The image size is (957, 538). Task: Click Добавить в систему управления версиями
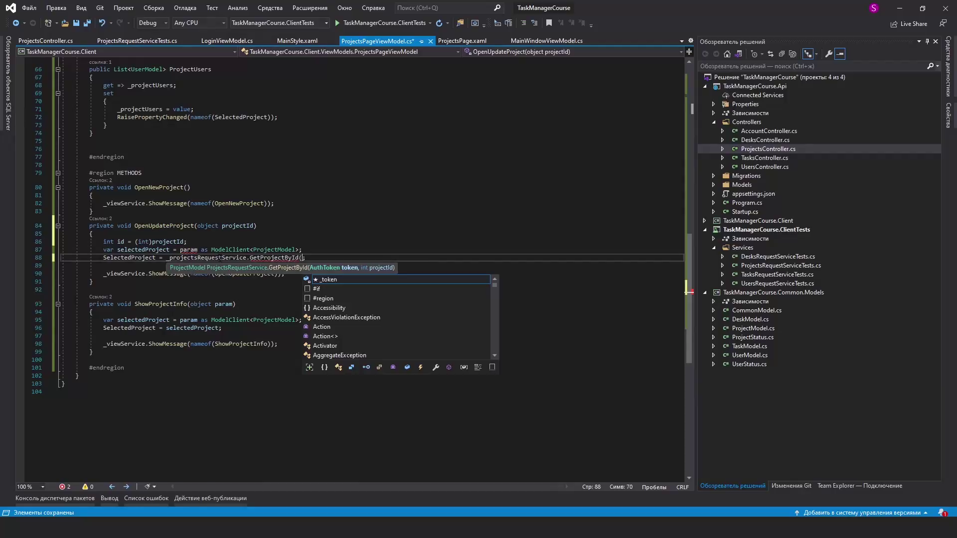[862, 513]
